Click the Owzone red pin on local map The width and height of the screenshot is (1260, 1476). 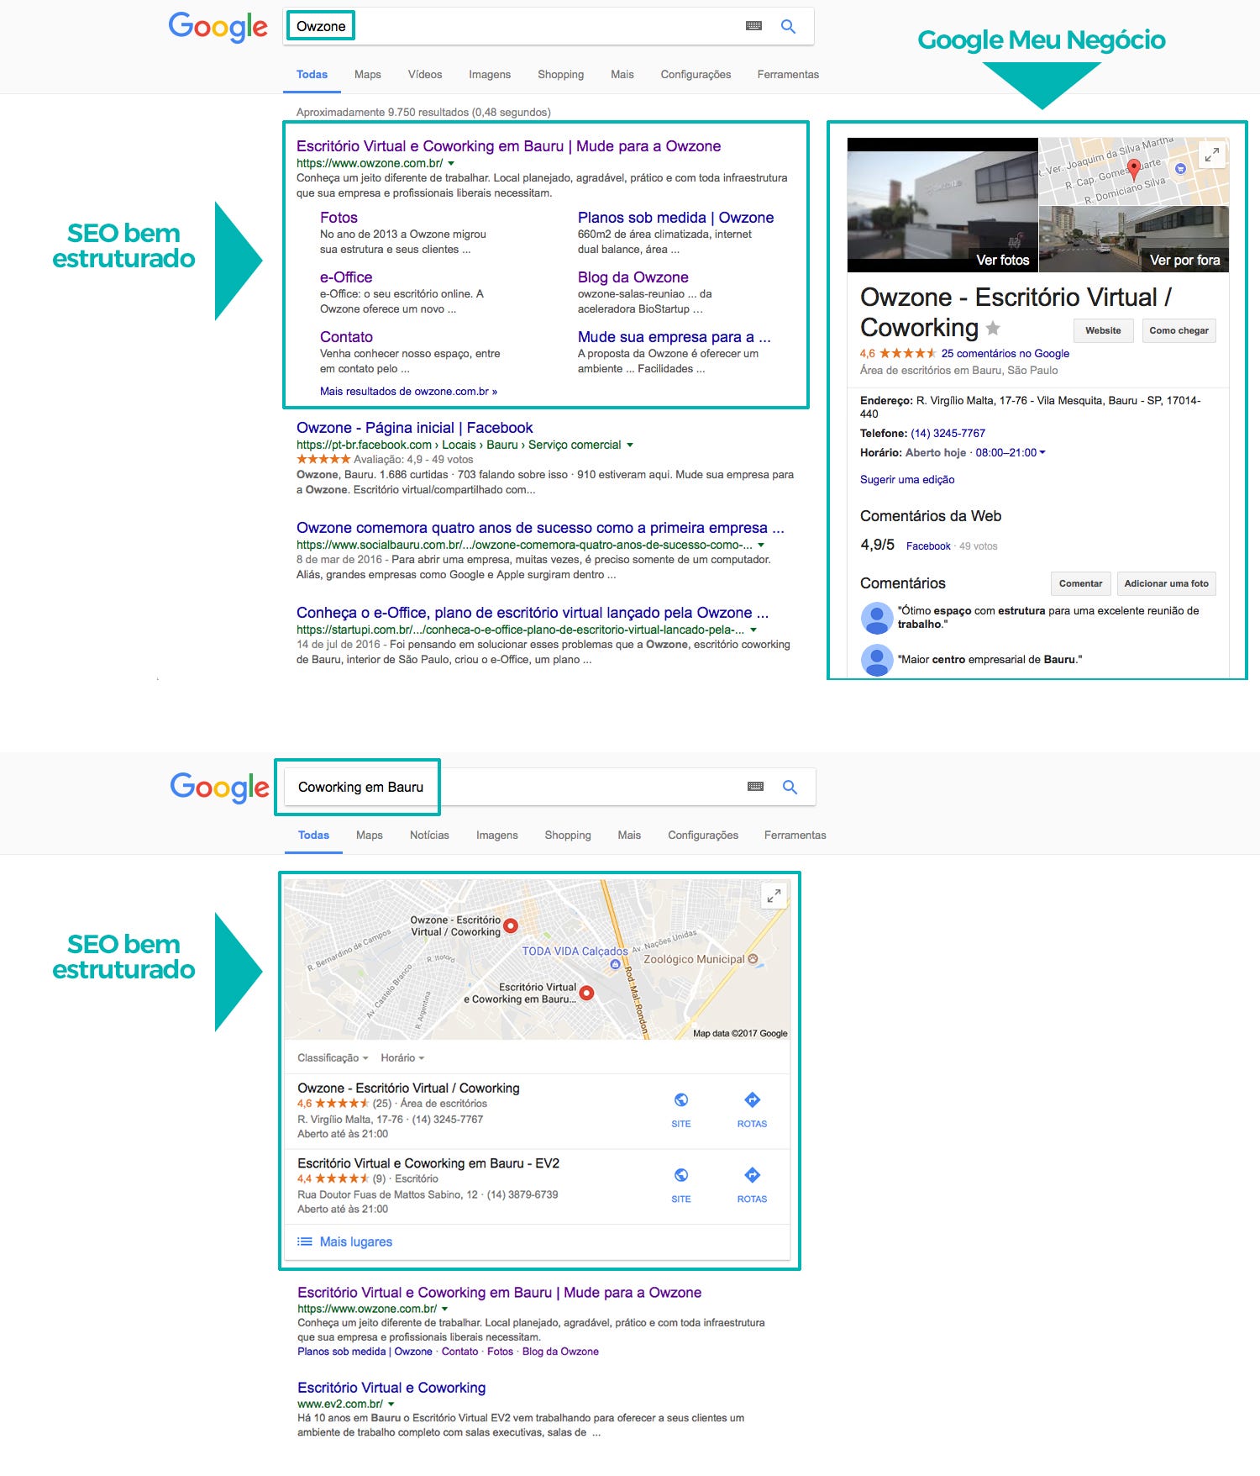click(510, 926)
